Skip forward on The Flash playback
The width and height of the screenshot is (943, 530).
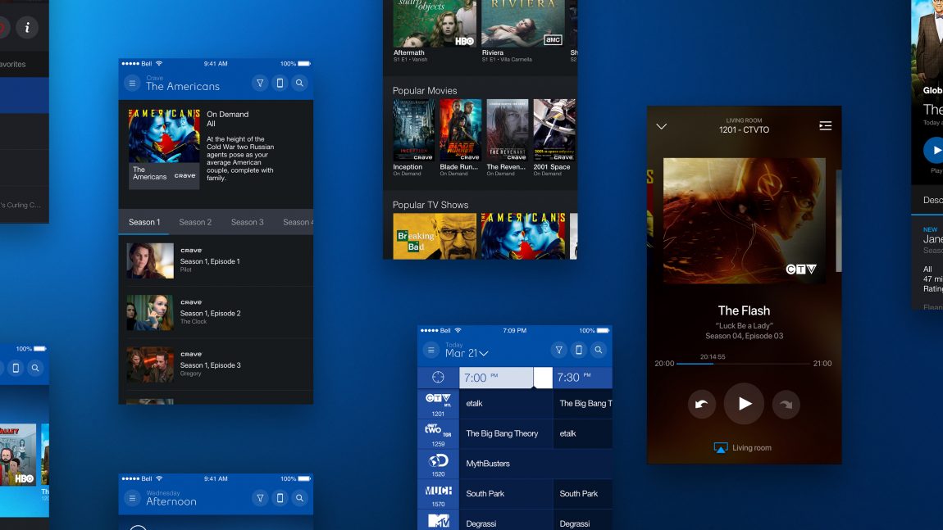(786, 403)
